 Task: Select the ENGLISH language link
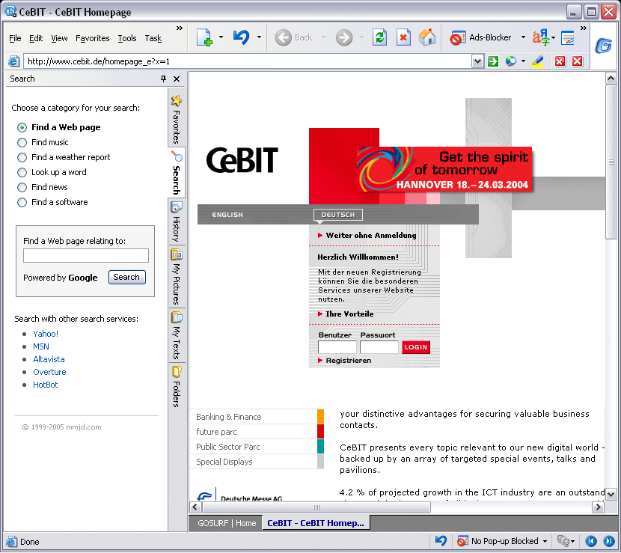(227, 215)
